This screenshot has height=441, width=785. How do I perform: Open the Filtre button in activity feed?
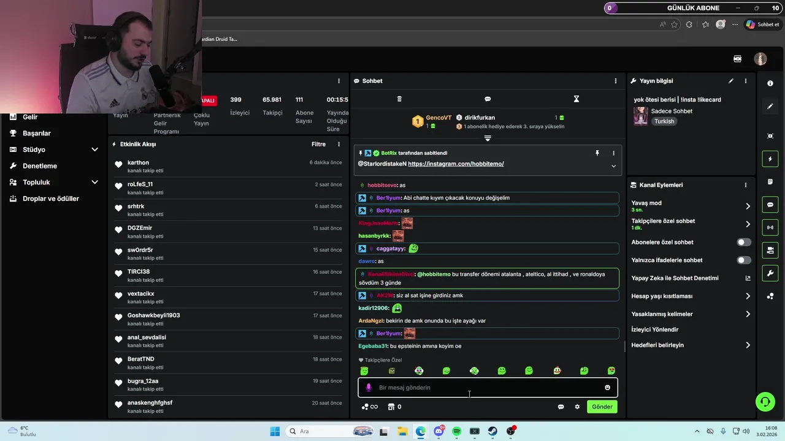(318, 145)
